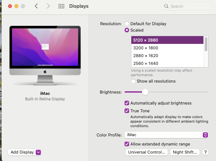Minimize the Displays window
216x161 pixels.
(x=16, y=6)
